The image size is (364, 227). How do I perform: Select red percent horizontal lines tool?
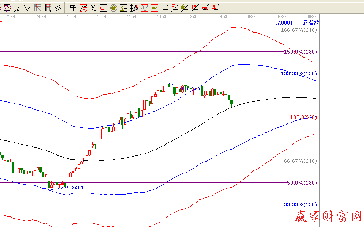pyautogui.click(x=103, y=8)
